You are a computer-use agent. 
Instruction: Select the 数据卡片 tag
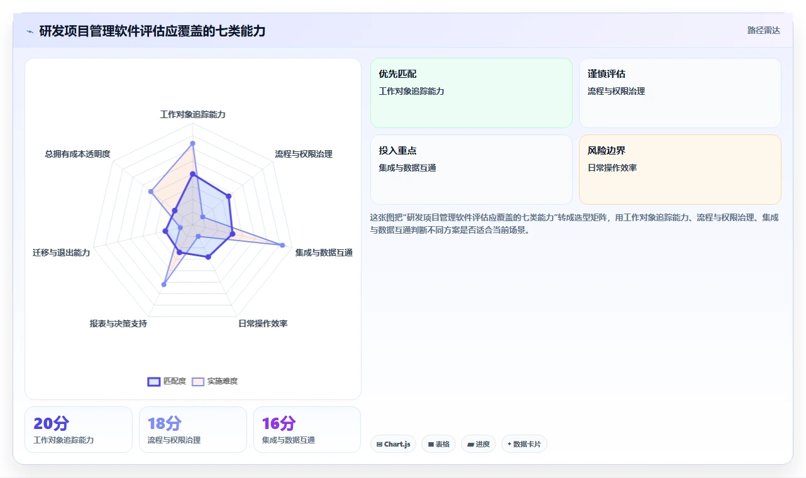click(524, 444)
